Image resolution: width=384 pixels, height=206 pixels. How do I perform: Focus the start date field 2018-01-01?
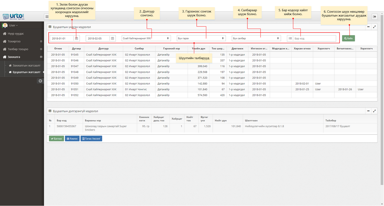click(x=62, y=38)
